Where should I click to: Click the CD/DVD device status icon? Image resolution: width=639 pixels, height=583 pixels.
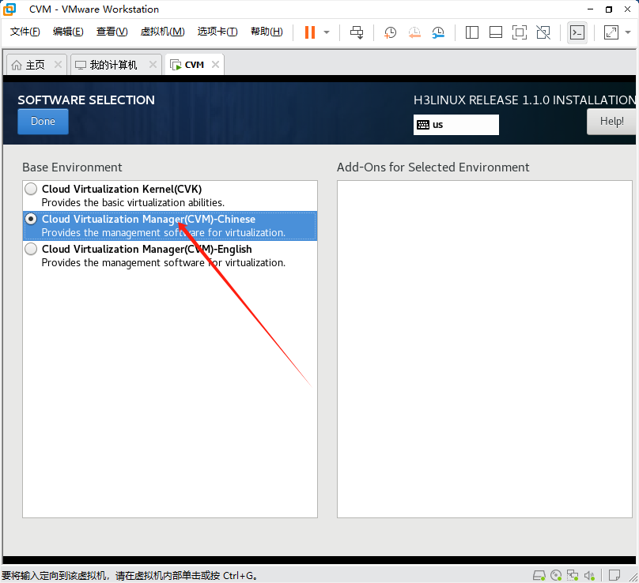pos(556,575)
